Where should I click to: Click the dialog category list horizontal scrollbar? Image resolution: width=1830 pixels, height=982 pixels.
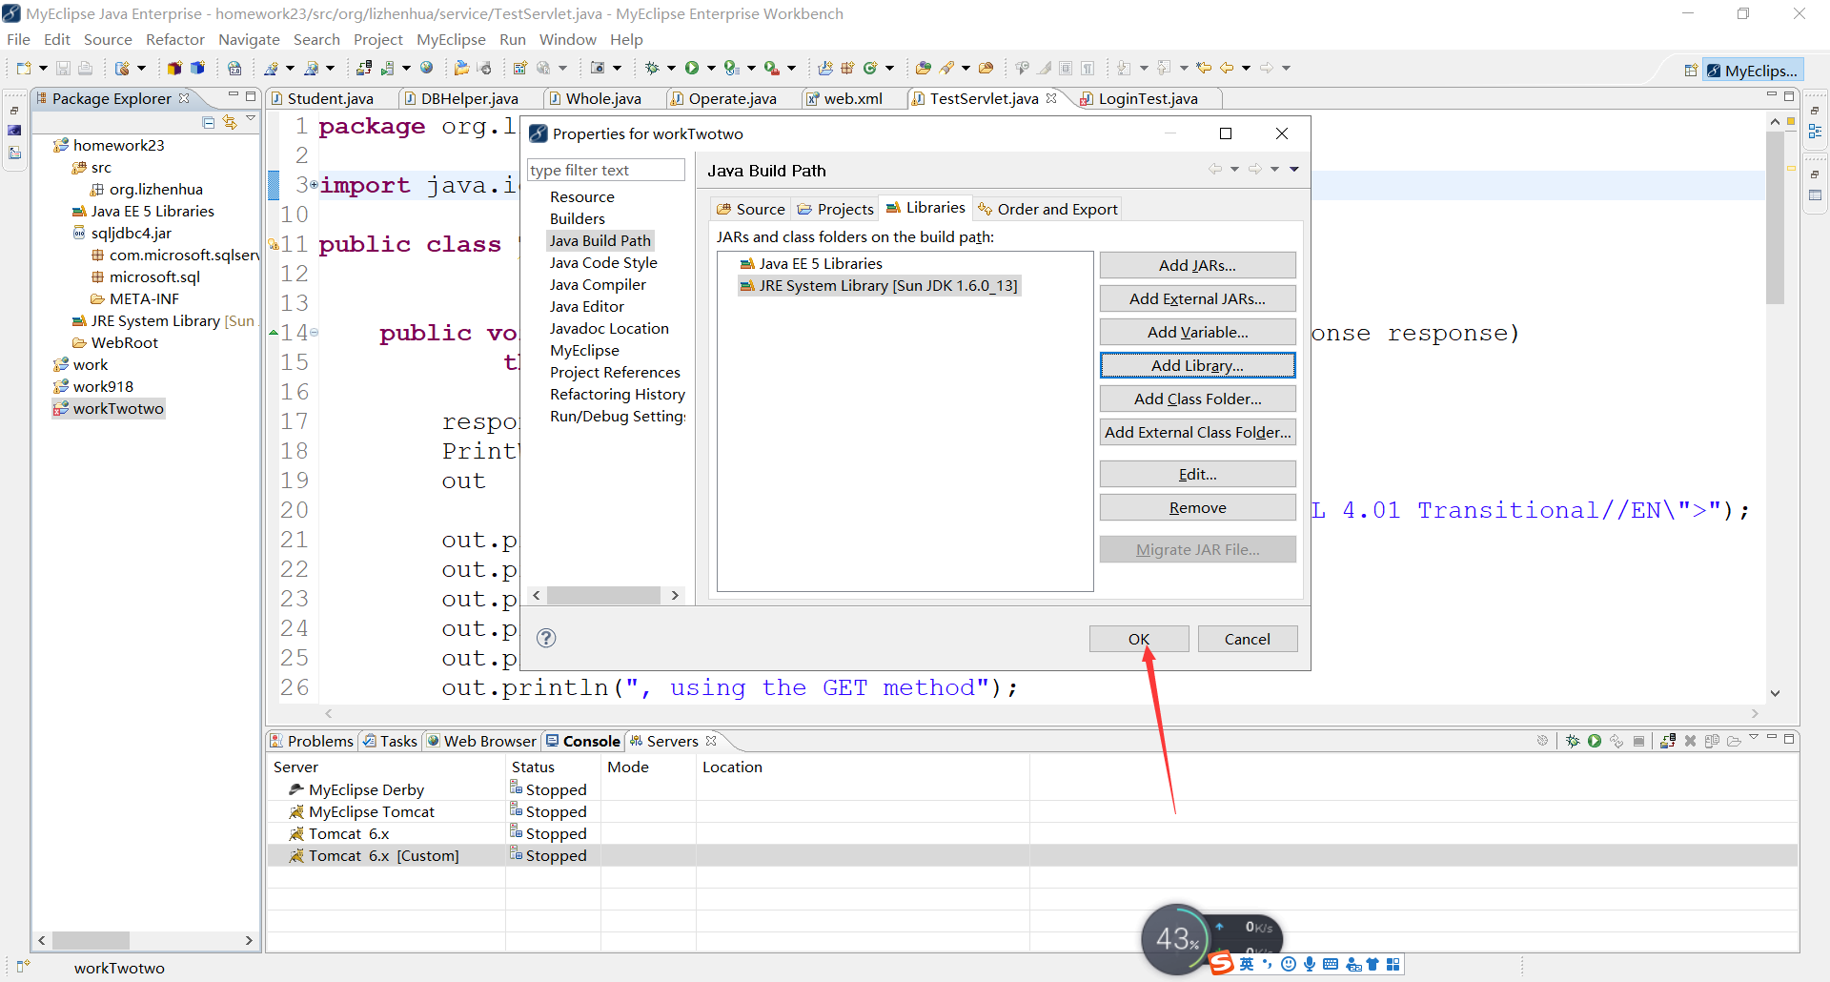605,595
